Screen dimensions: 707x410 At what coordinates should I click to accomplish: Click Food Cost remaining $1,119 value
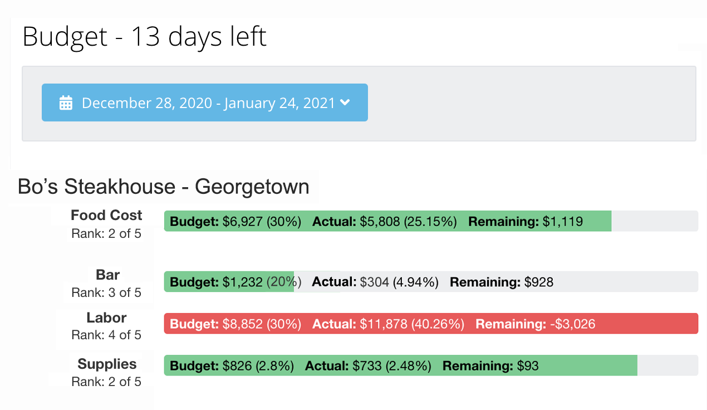click(x=563, y=222)
